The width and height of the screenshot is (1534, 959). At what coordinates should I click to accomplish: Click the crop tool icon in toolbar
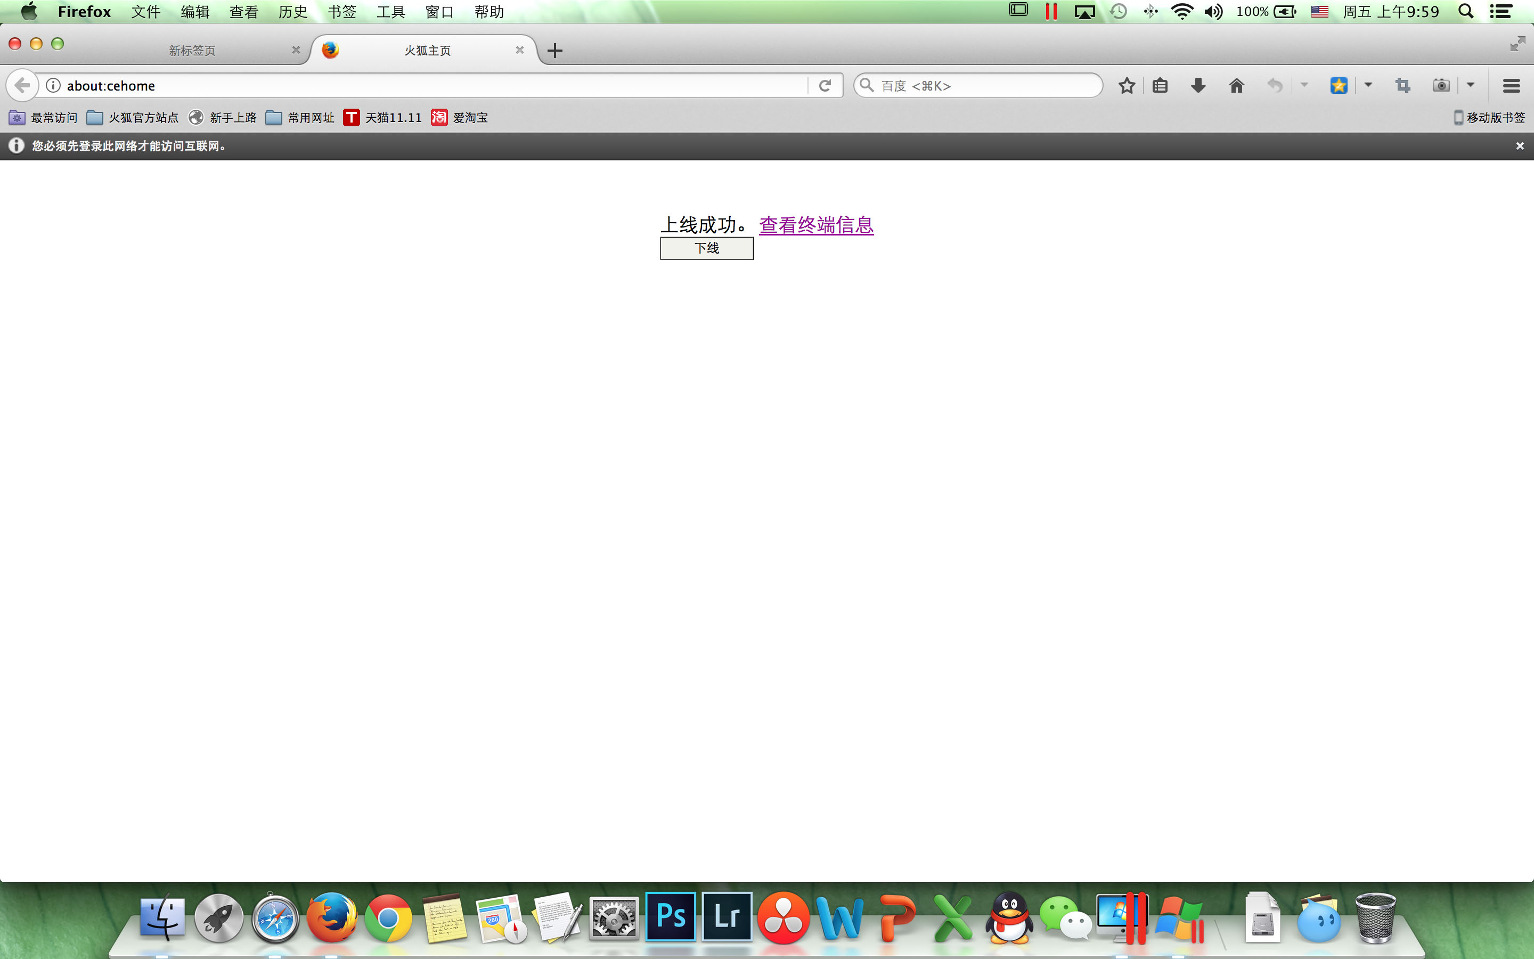pyautogui.click(x=1402, y=86)
